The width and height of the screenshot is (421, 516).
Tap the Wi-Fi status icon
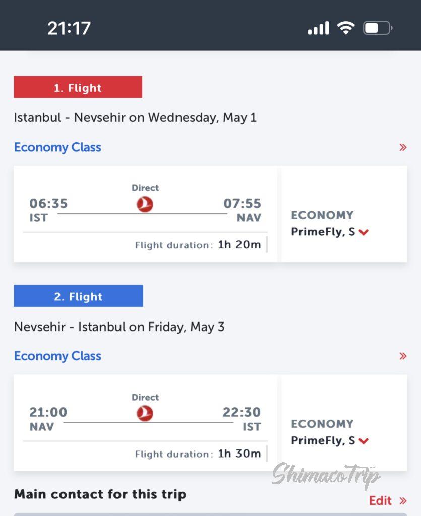(x=345, y=28)
